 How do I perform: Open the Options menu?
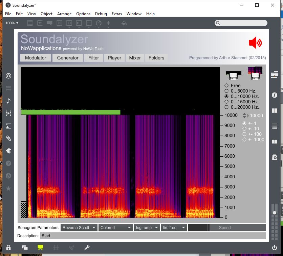coord(83,14)
